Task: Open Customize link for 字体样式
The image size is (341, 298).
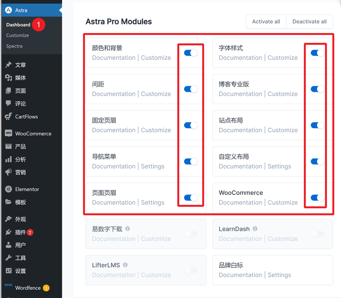Action: pos(282,58)
